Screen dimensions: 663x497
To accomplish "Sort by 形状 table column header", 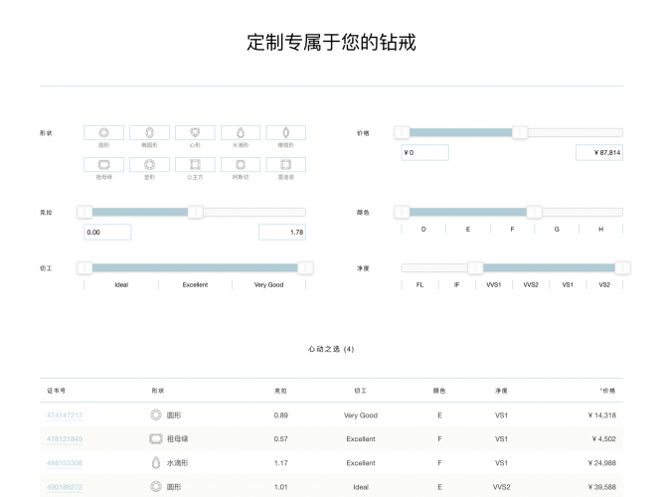I will [158, 391].
